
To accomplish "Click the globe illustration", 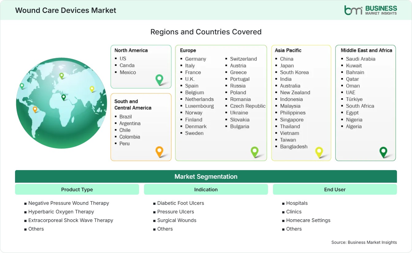I will [x=61, y=103].
